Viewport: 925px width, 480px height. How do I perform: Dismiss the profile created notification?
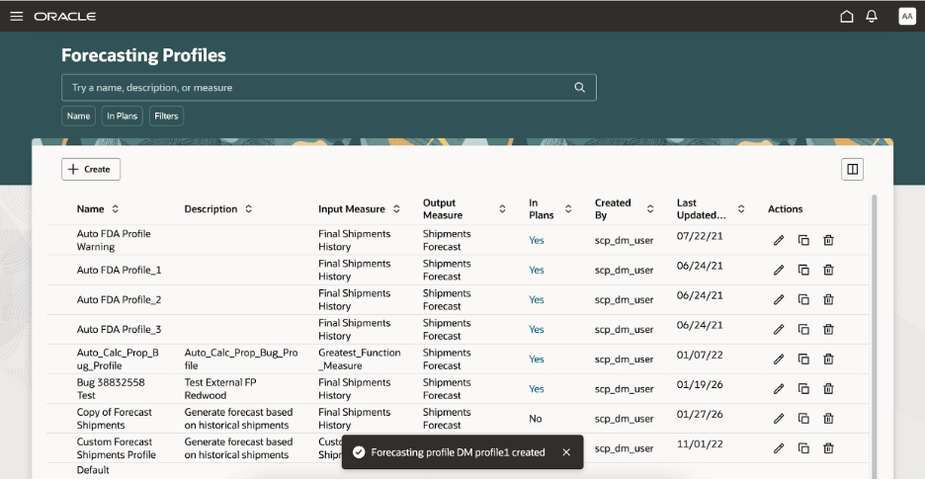[x=566, y=452]
